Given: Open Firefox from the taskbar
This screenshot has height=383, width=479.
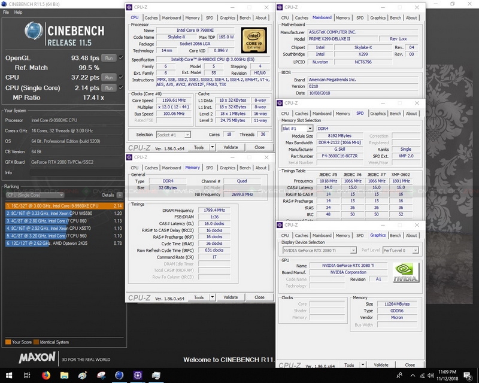Looking at the screenshot, I should point(46,375).
